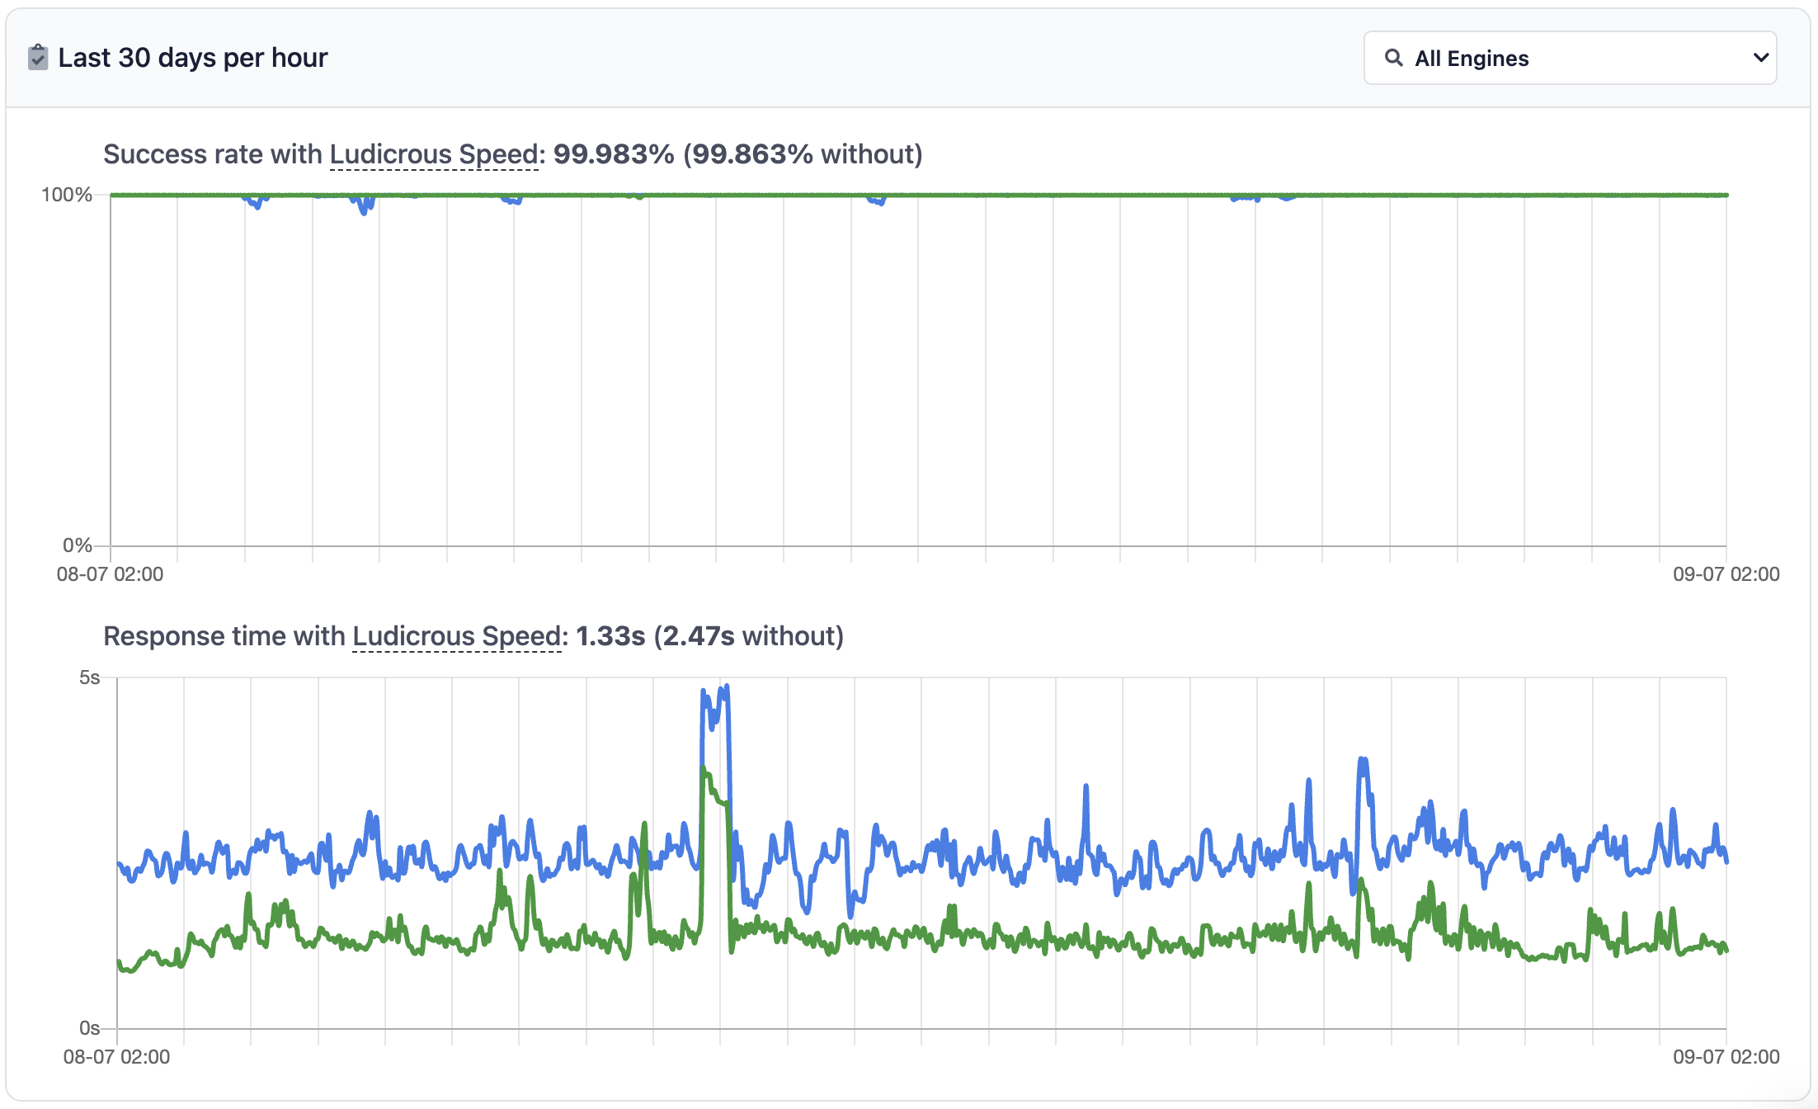This screenshot has height=1109, width=1818.
Task: Click the 100% label on the success rate axis
Action: pyautogui.click(x=66, y=195)
